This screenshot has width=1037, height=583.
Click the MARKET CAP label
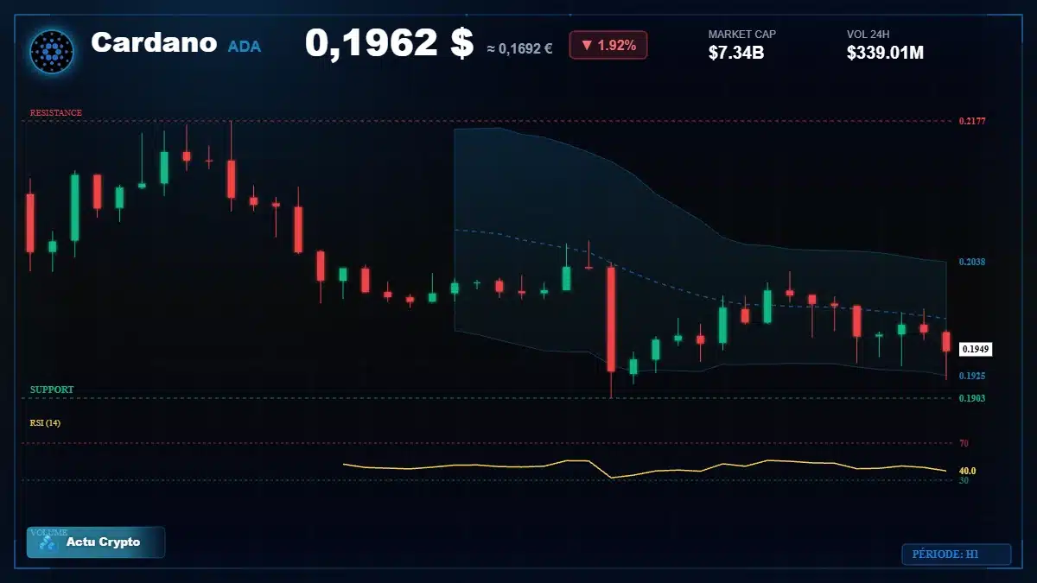point(742,35)
